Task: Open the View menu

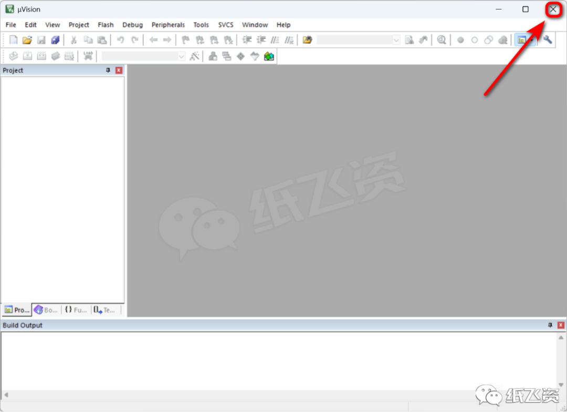Action: point(52,25)
